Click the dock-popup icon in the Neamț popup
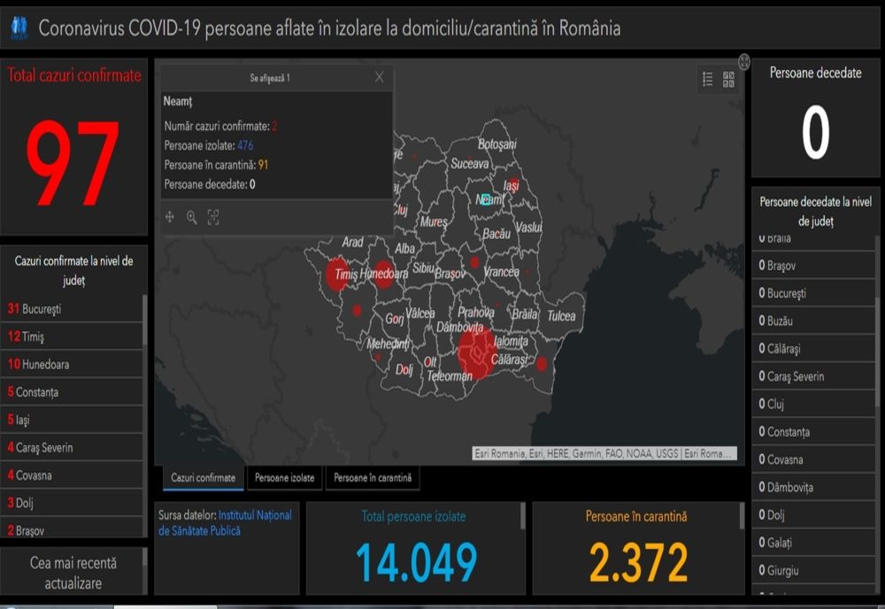Image resolution: width=885 pixels, height=609 pixels. pyautogui.click(x=212, y=217)
